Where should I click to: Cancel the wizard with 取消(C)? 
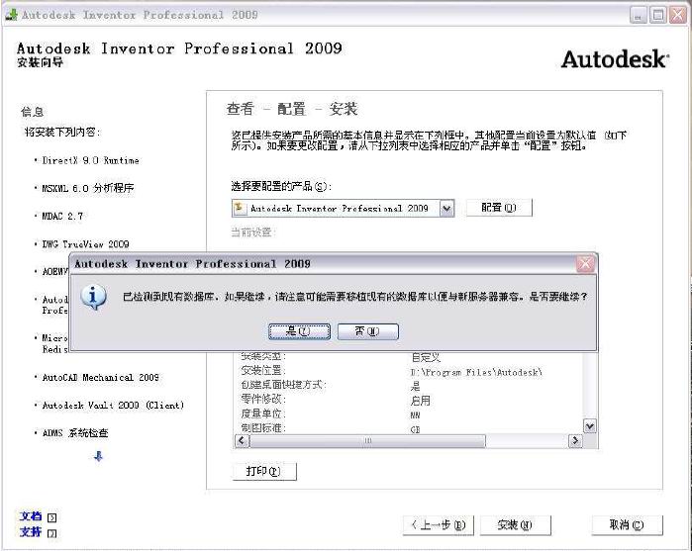[x=627, y=525]
